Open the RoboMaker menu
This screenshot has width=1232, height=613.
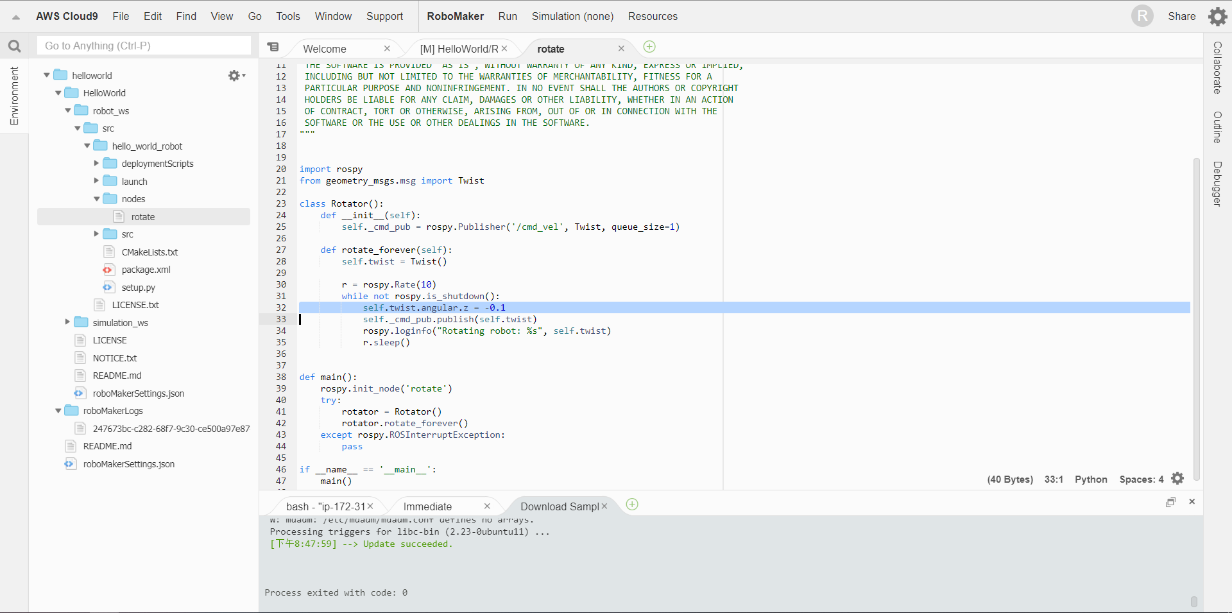[455, 16]
